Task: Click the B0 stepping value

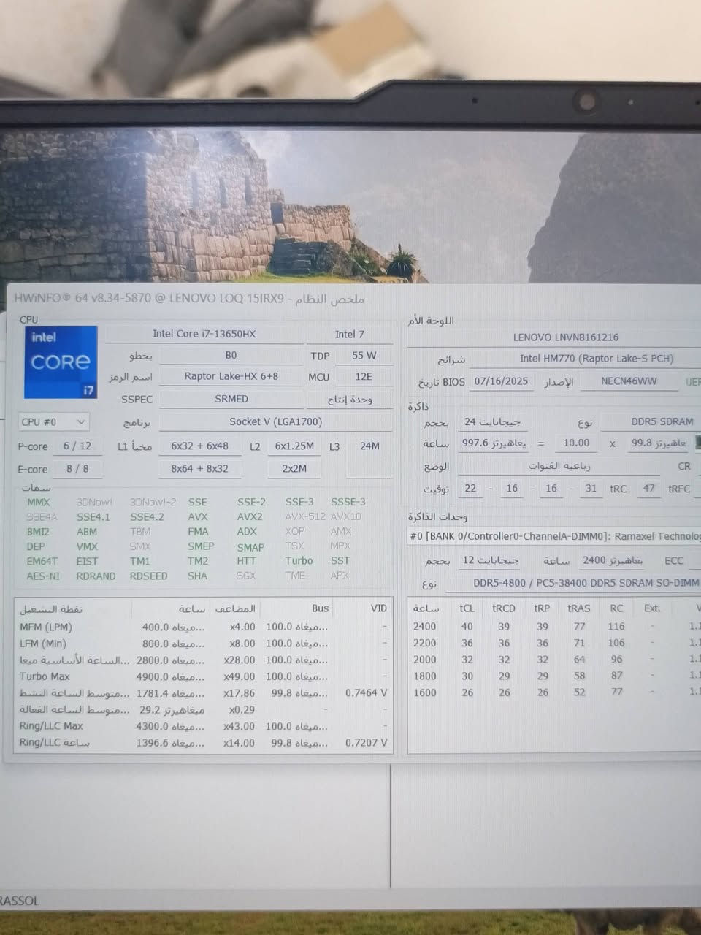Action: 231,356
